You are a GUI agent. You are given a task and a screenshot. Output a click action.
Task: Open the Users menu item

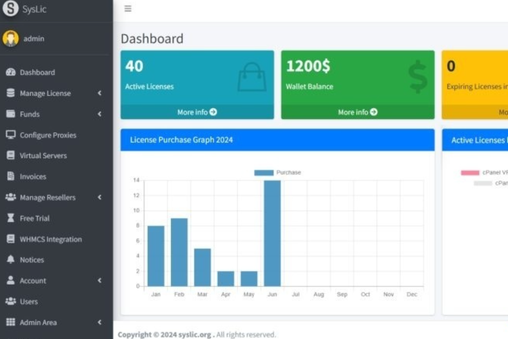(x=29, y=302)
